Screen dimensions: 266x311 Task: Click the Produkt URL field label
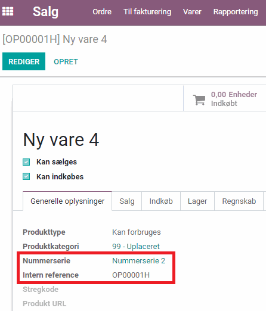[x=45, y=304]
